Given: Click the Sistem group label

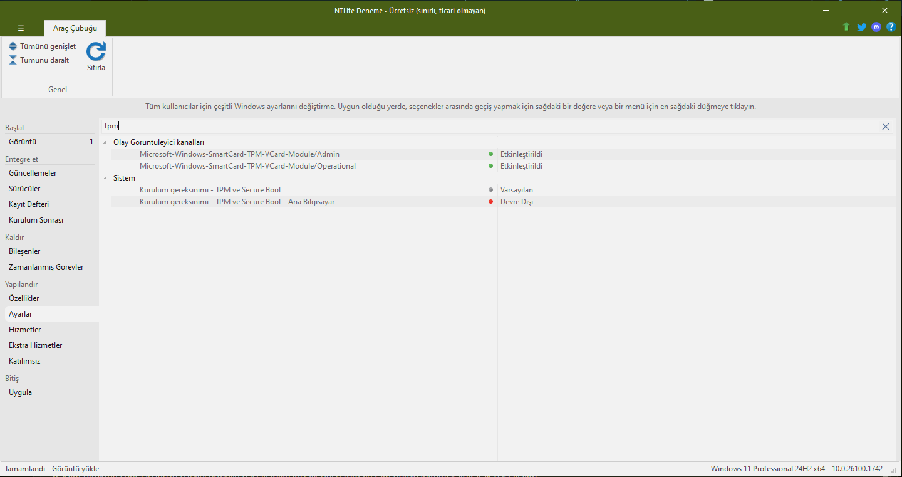Looking at the screenshot, I should click(x=124, y=178).
